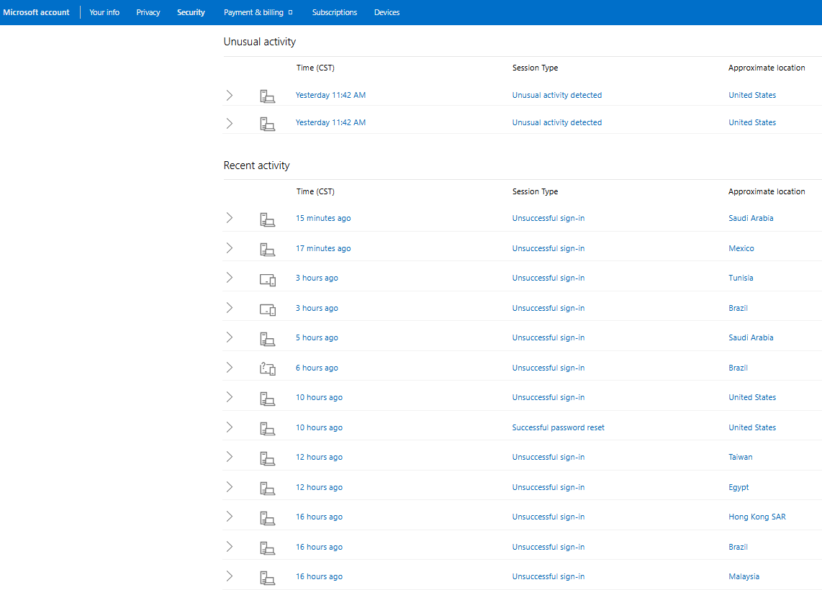Click the 5 hours ago time link
This screenshot has height=590, width=822.
point(317,338)
